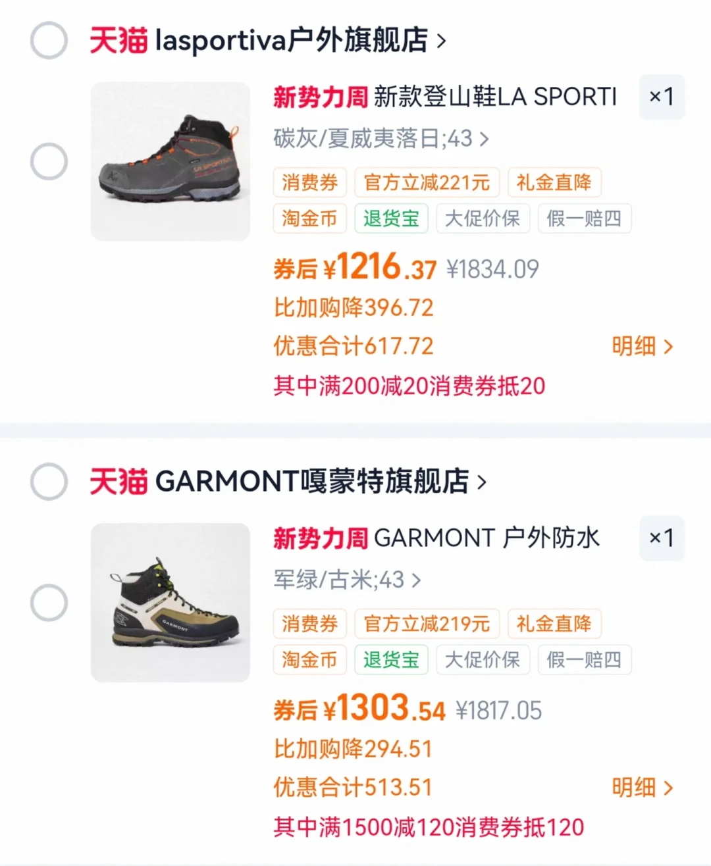This screenshot has width=711, height=866.
Task: Select the LA SPORTIVA hiking shoe item
Action: click(49, 161)
